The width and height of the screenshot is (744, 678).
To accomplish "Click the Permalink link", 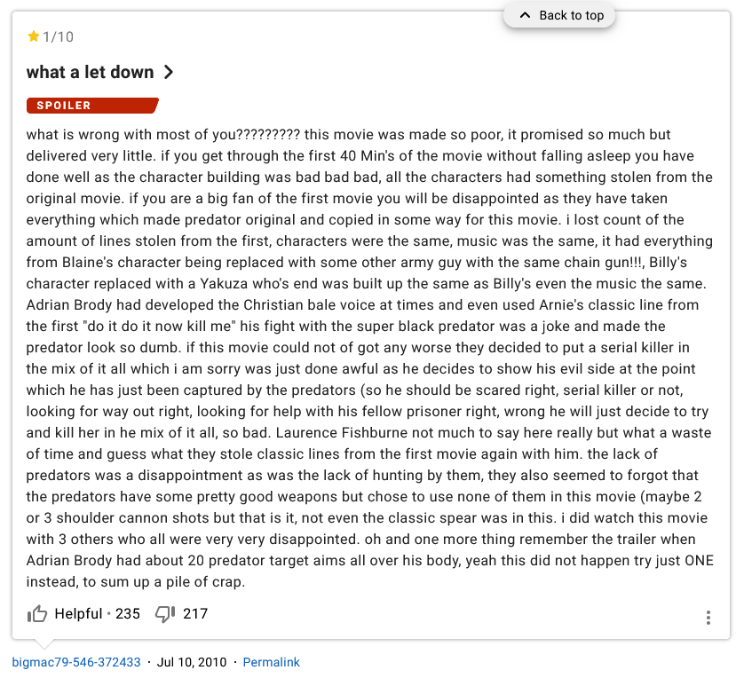I will tap(271, 662).
